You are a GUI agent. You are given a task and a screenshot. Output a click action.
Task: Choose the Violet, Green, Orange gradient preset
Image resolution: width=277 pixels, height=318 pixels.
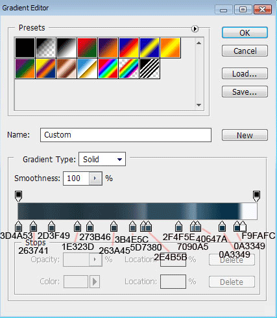(x=25, y=68)
